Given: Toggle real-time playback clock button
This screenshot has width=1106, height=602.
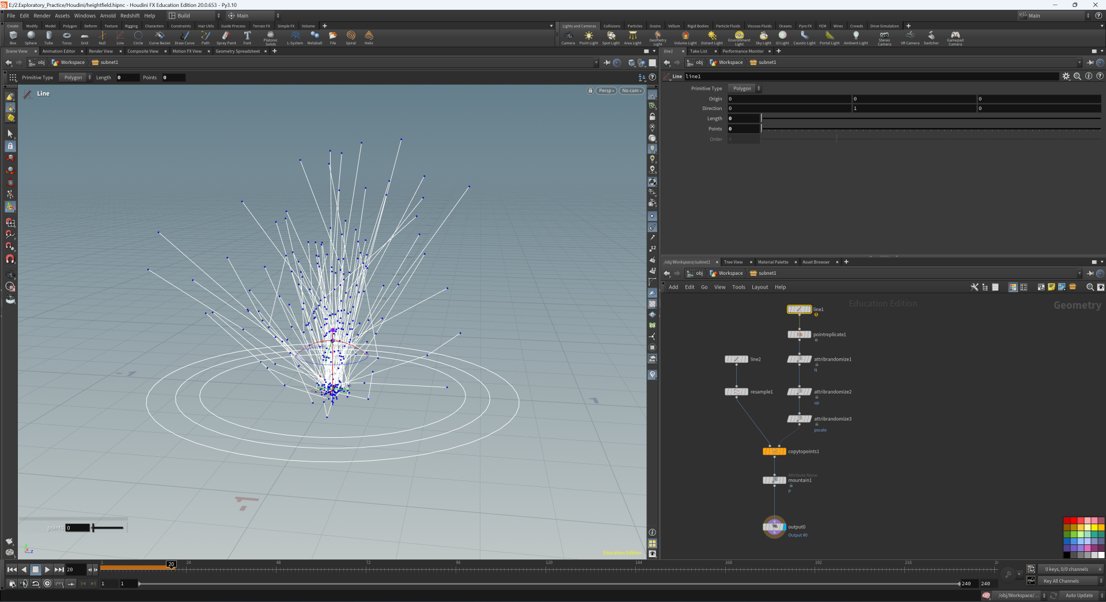Looking at the screenshot, I should (47, 584).
